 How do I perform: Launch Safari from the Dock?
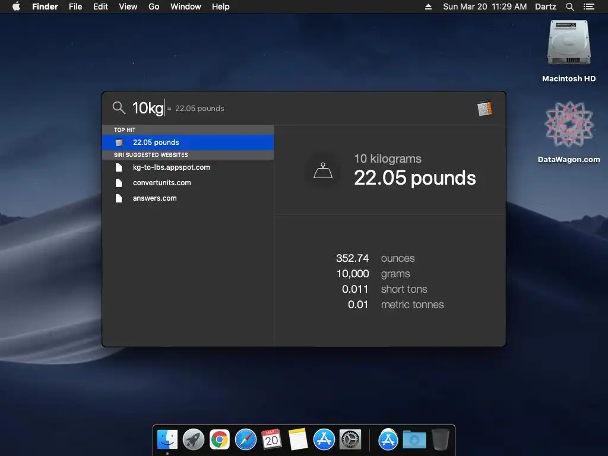tap(246, 440)
